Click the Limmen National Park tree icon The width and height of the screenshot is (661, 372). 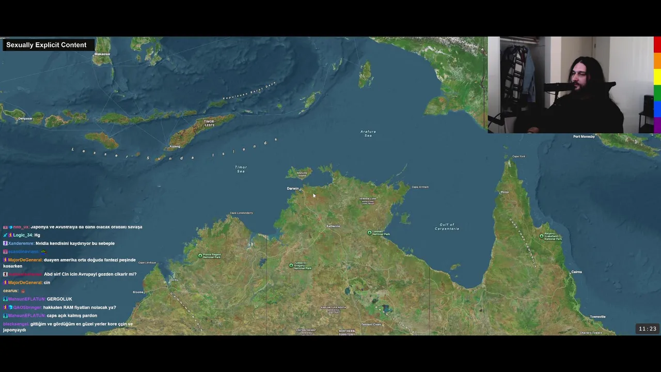369,233
